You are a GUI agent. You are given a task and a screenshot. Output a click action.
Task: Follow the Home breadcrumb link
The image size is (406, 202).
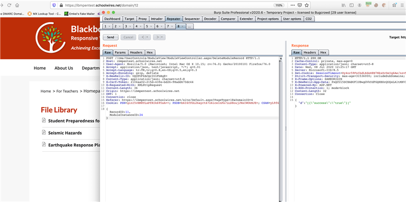click(46, 91)
